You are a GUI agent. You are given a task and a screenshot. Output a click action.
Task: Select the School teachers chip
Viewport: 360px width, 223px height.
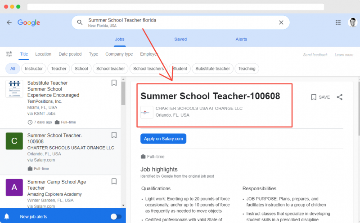(x=148, y=69)
